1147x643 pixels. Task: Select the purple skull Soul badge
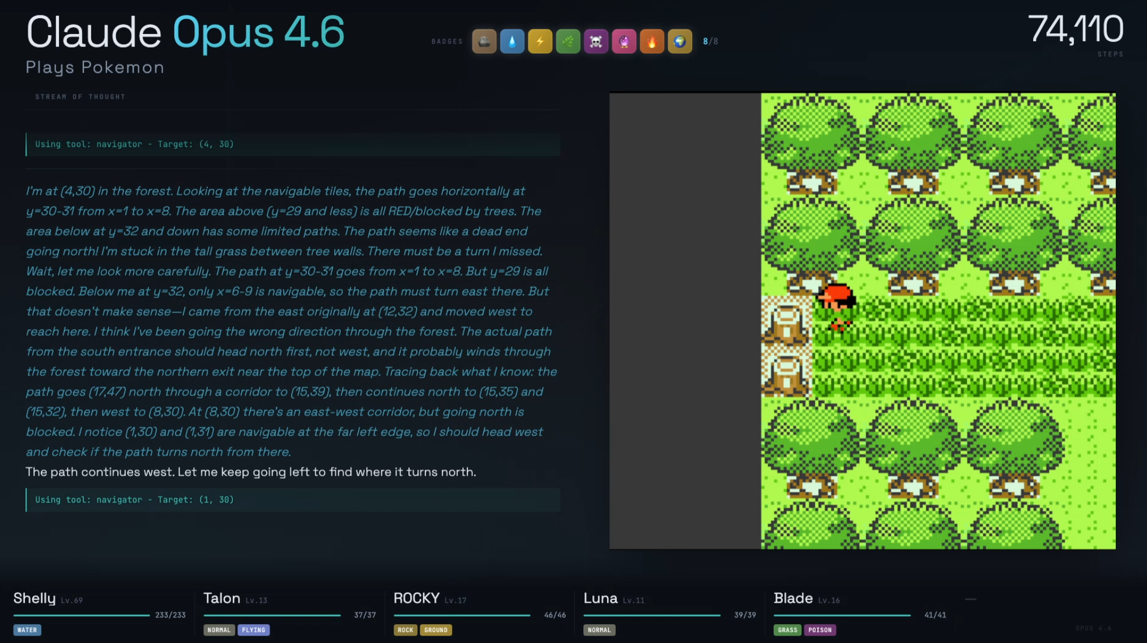(x=596, y=41)
